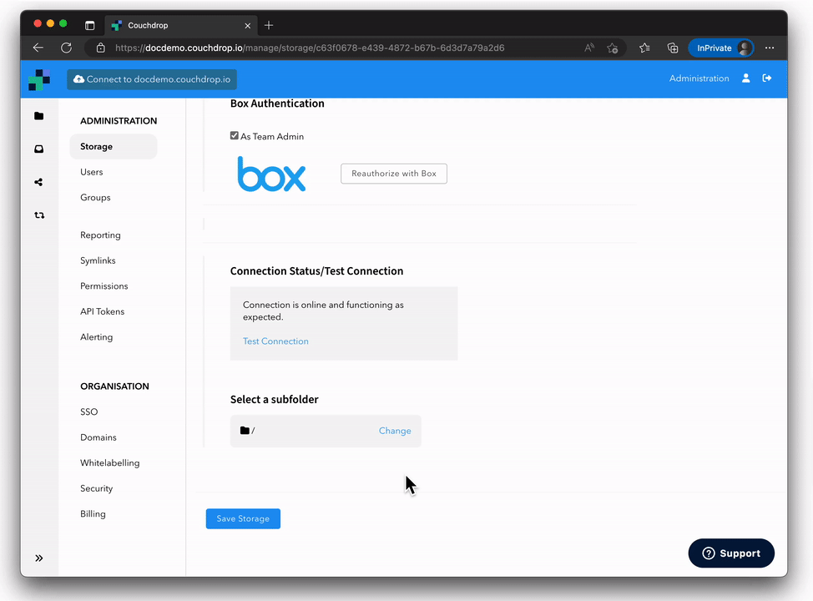Open the Files folder icon in left rail
813x601 pixels.
pos(39,116)
